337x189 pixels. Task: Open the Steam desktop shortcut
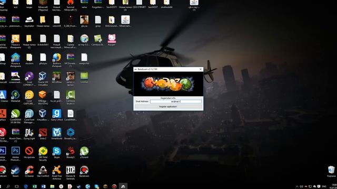[15, 172]
